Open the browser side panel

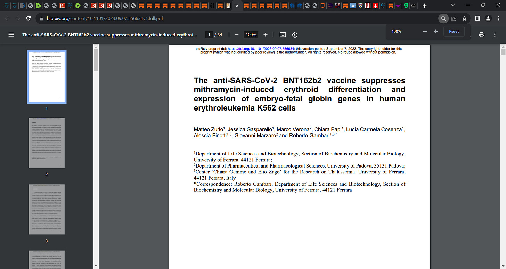pos(478,18)
